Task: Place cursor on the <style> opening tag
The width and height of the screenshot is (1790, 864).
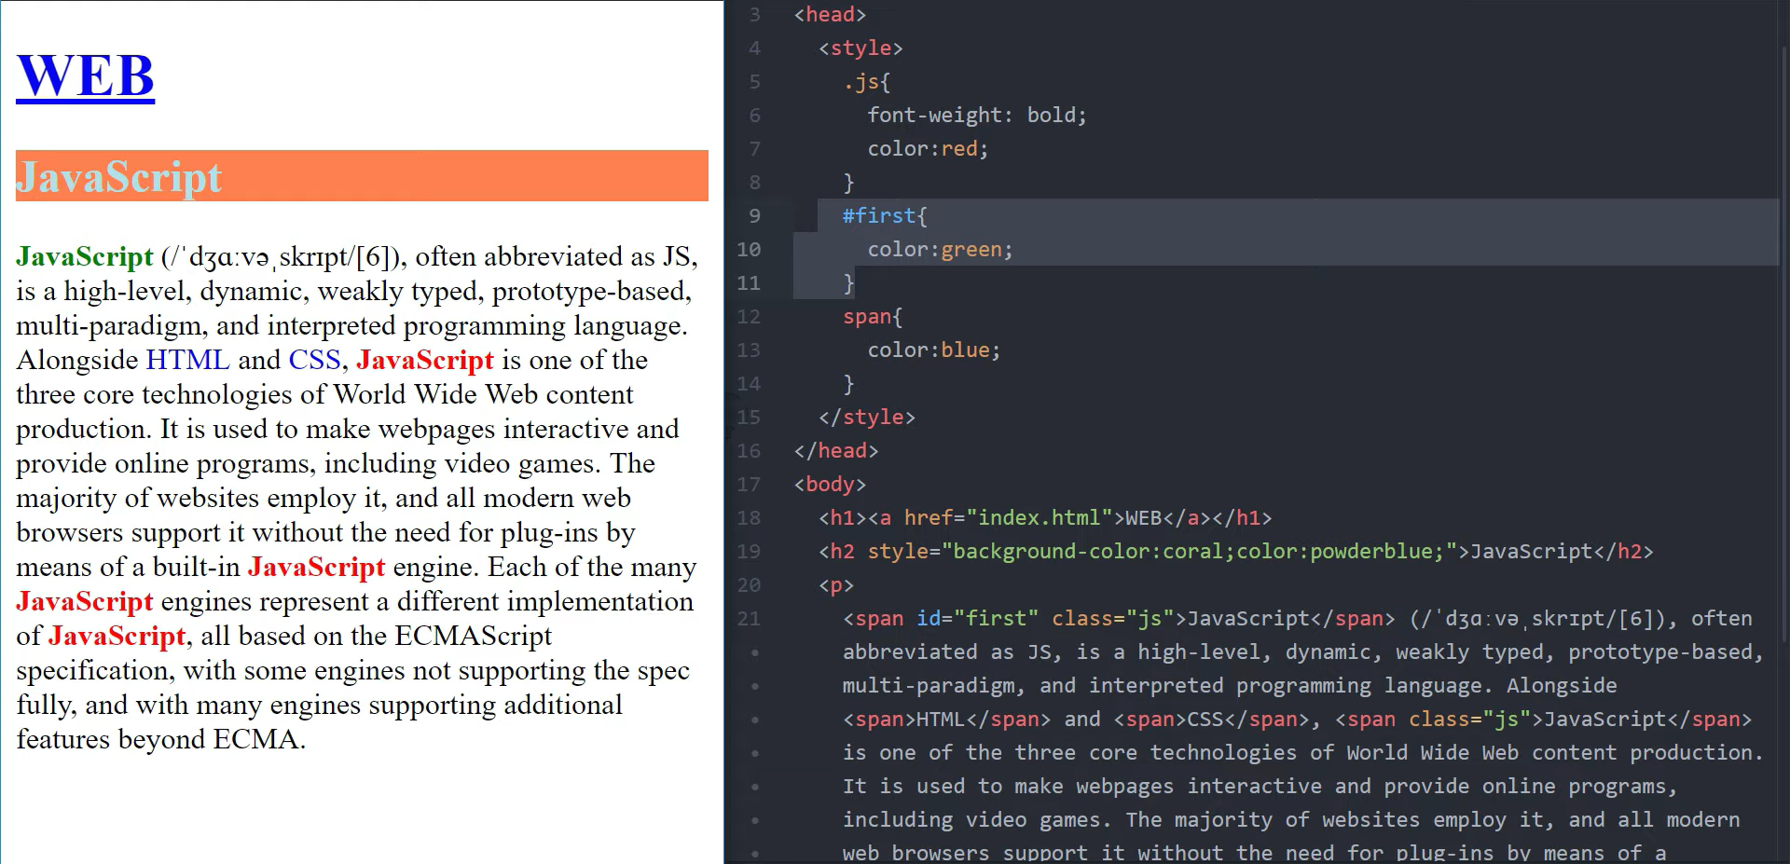Action: click(861, 48)
